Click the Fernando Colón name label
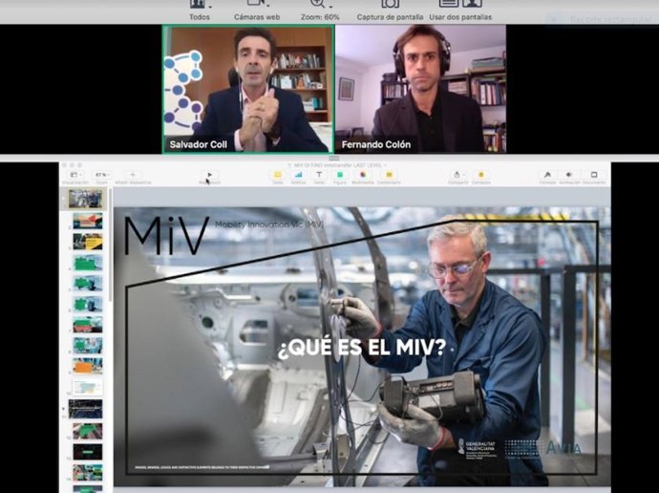Viewport: 659px width, 493px height. click(375, 144)
